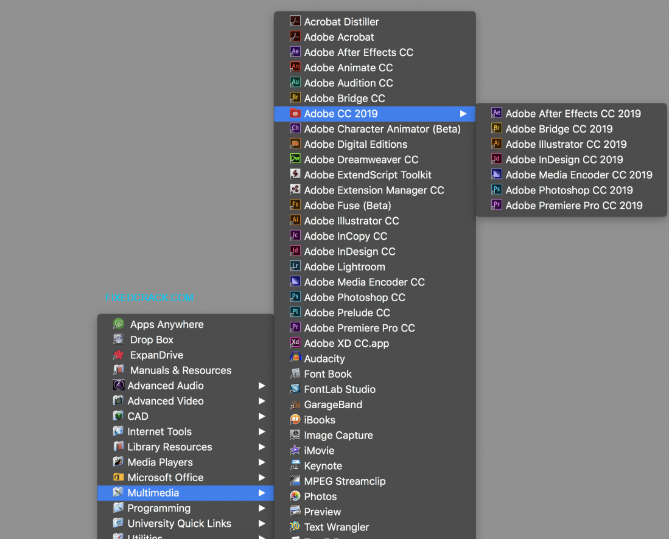Click the arrow on the Multimedia row

(x=262, y=493)
